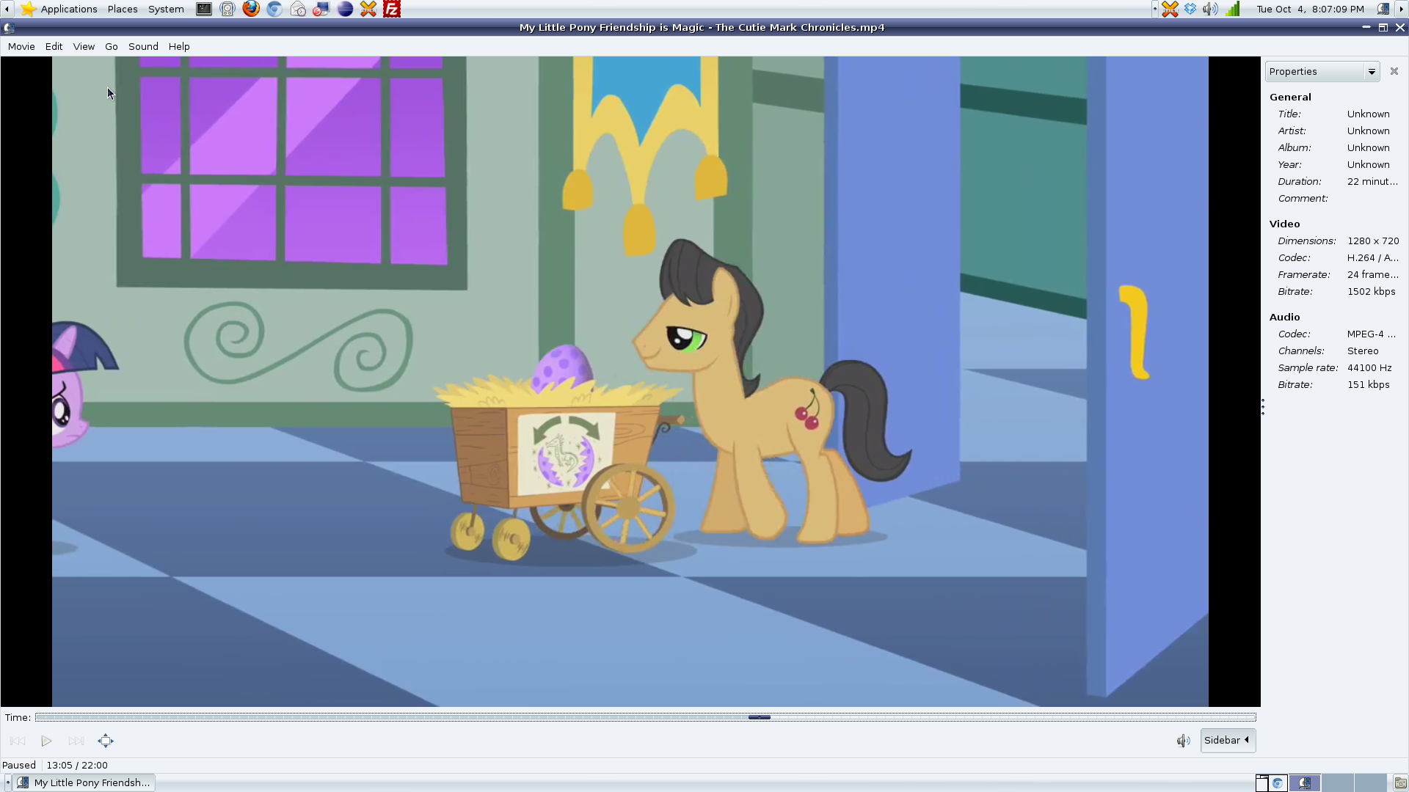Screen dimensions: 1409x792
Task: Launch the speaker/audio app icon in the panel
Action: click(227, 9)
